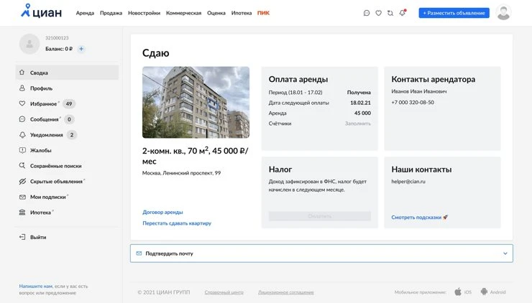Viewport: 532px width, 303px height.
Task: Open the user avatar in top right
Action: [503, 12]
